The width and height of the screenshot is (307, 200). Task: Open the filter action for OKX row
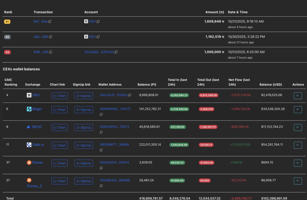click(x=298, y=96)
